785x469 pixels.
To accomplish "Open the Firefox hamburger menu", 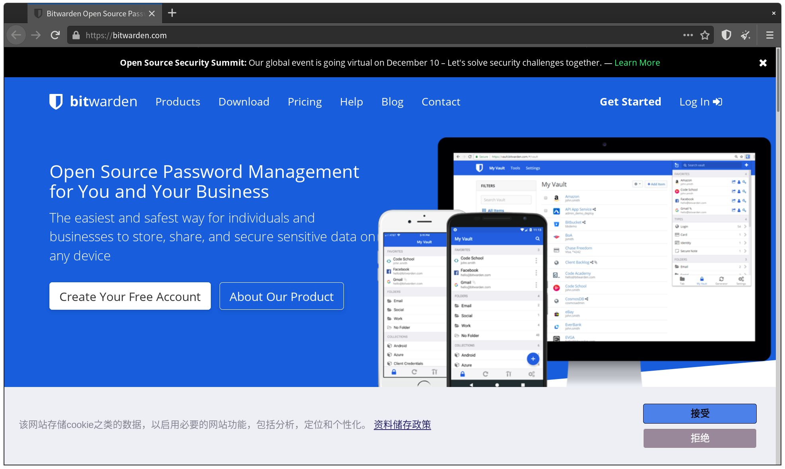I will coord(769,35).
